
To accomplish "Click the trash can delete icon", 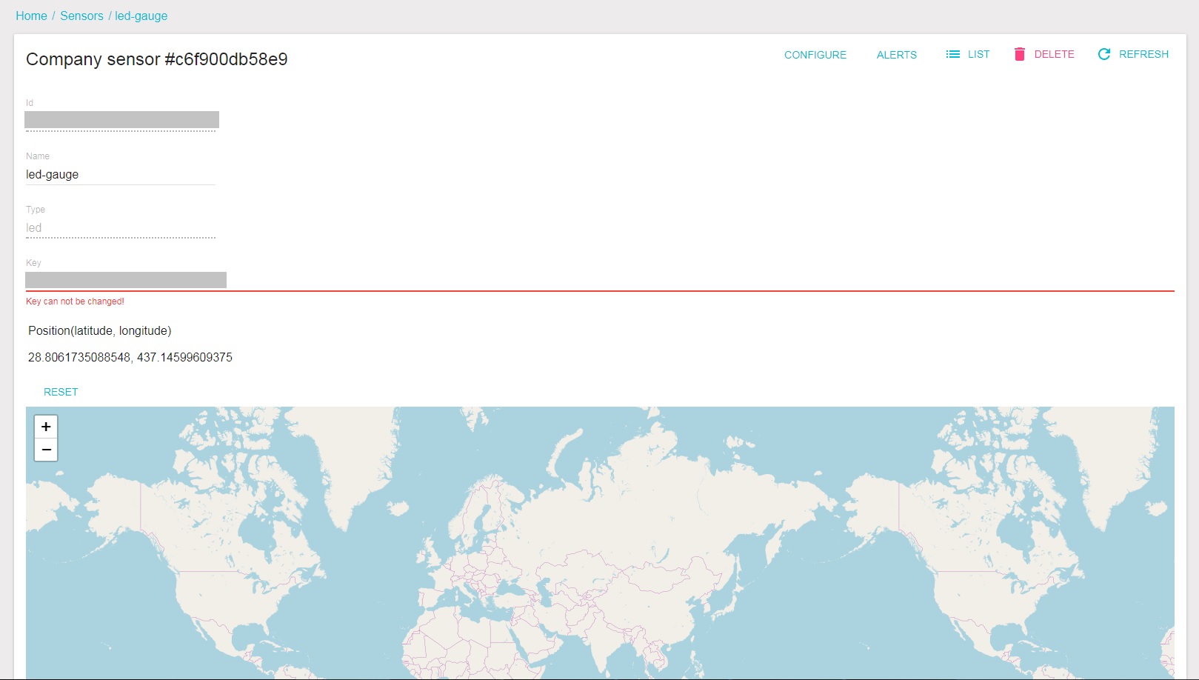I will pos(1020,54).
